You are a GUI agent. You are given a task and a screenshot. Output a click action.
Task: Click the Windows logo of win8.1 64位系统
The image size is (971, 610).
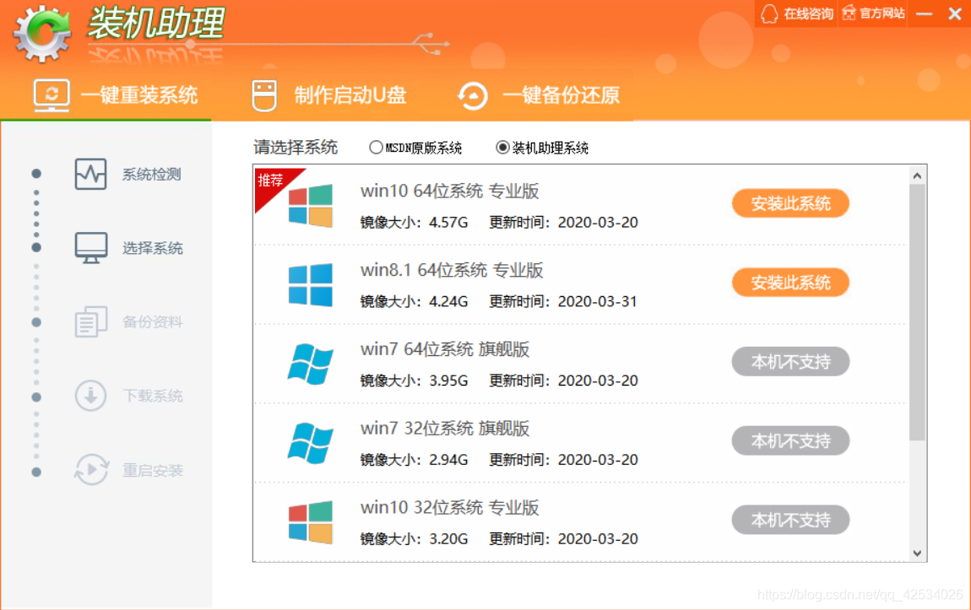click(x=310, y=285)
